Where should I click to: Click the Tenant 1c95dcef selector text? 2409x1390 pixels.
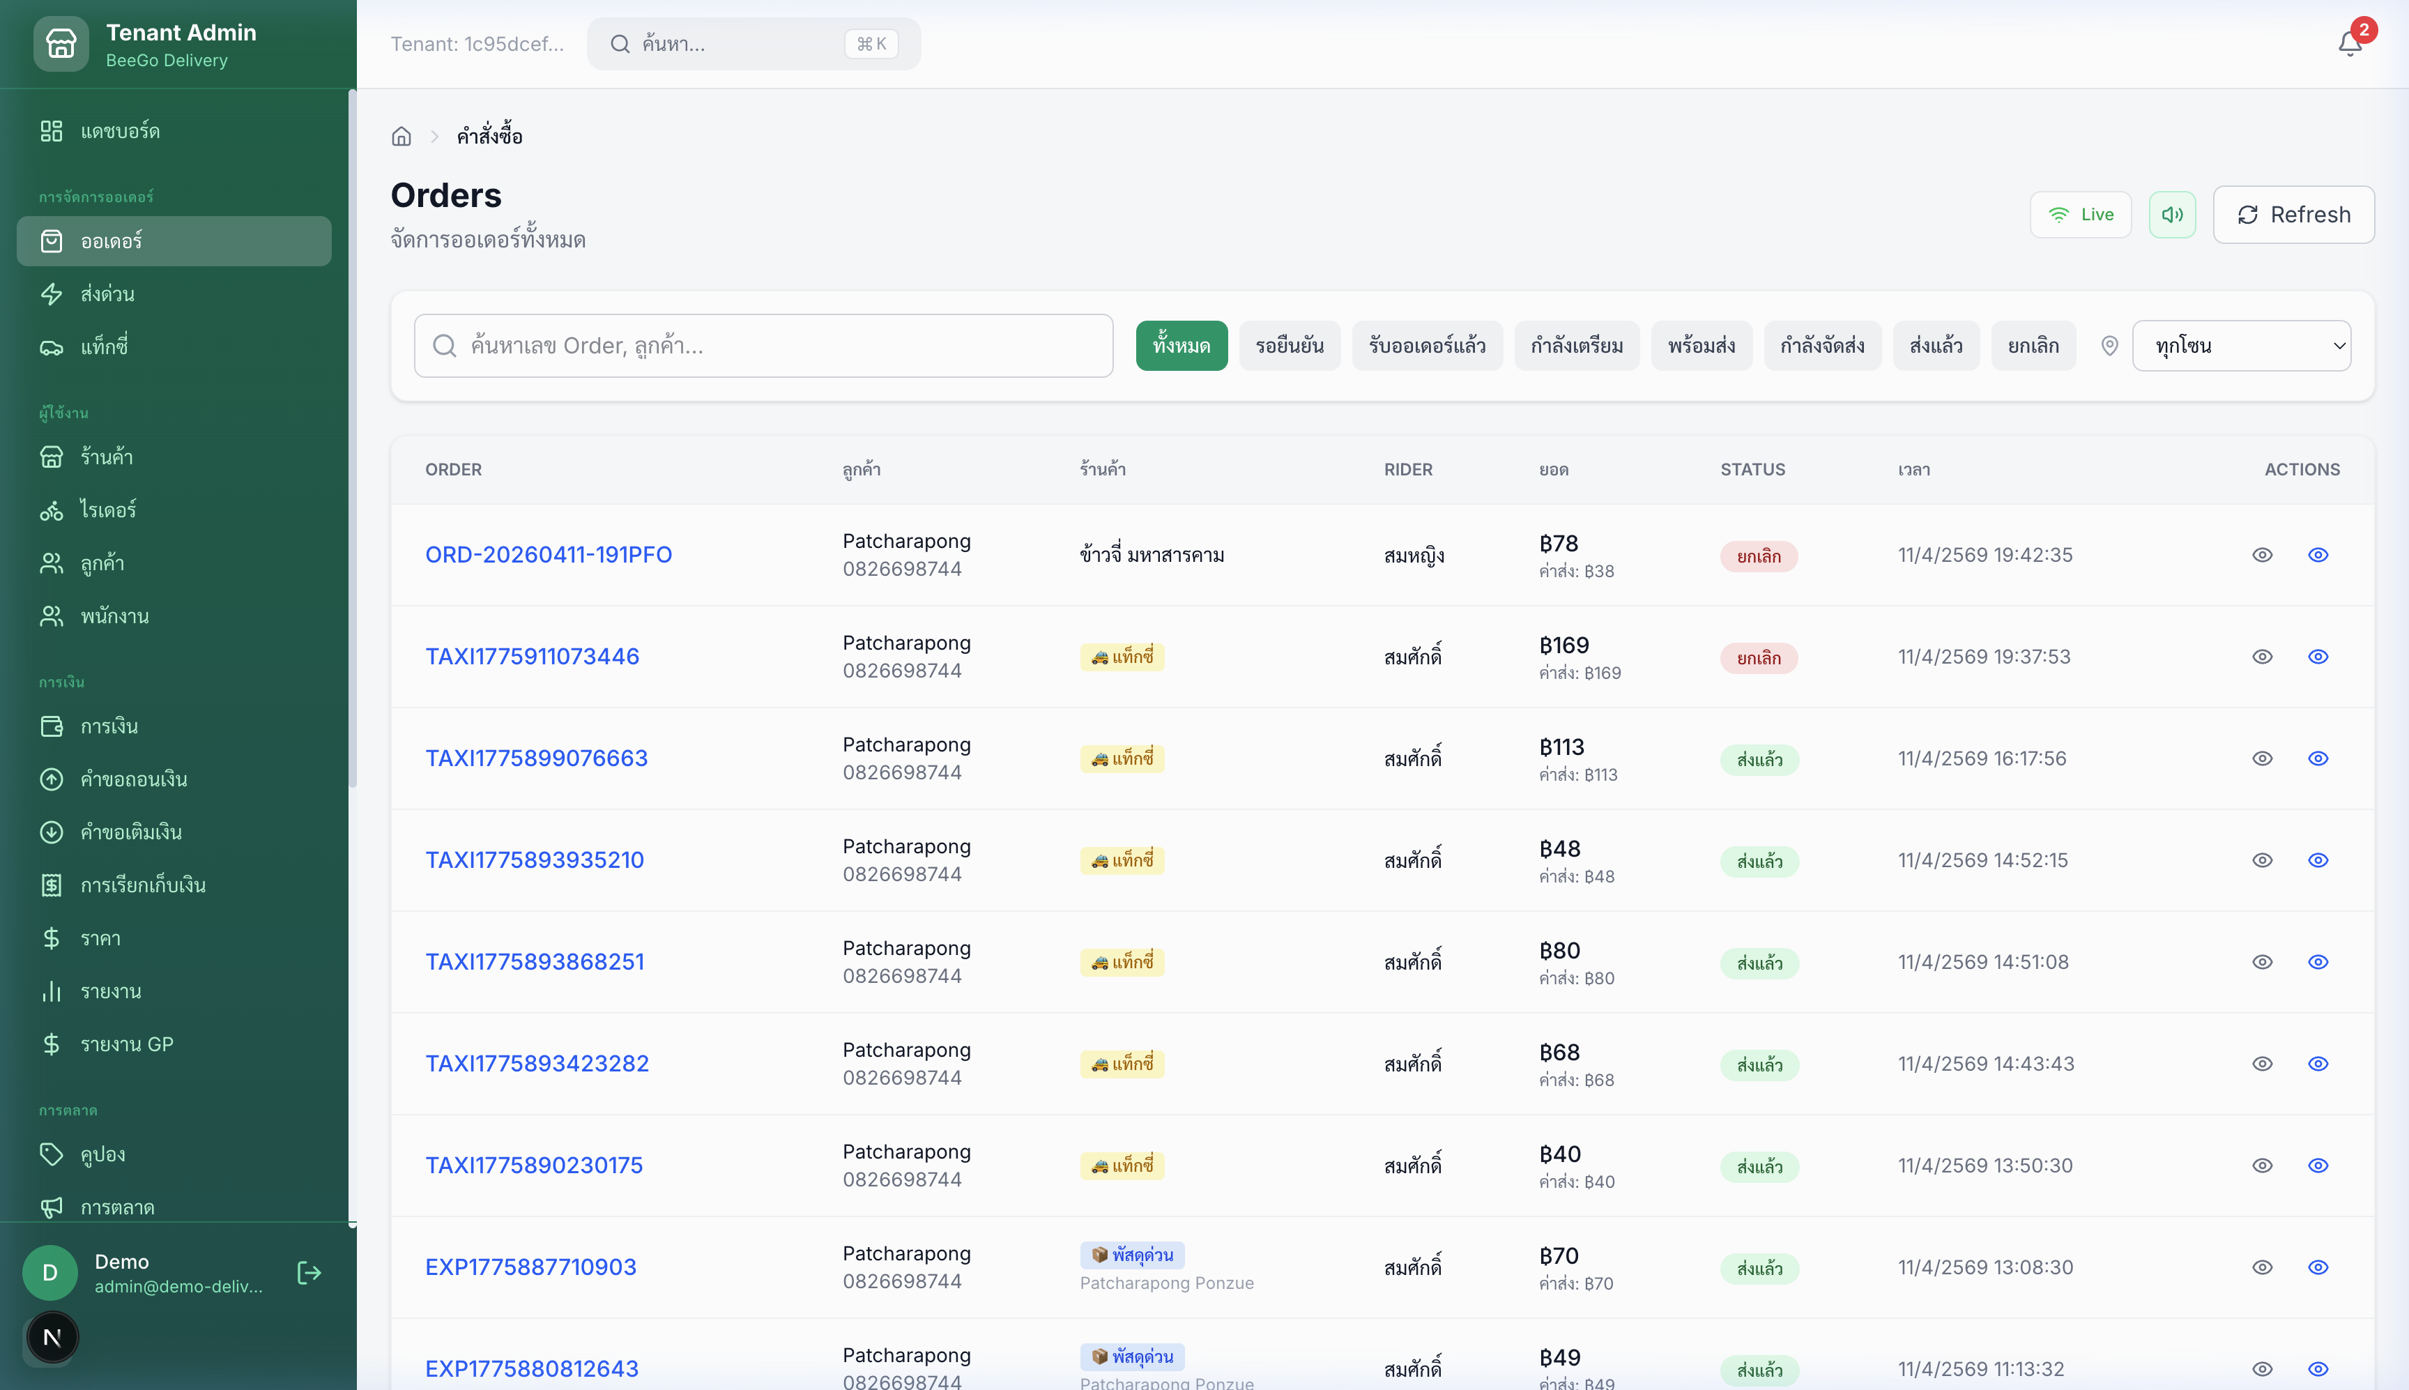[476, 44]
